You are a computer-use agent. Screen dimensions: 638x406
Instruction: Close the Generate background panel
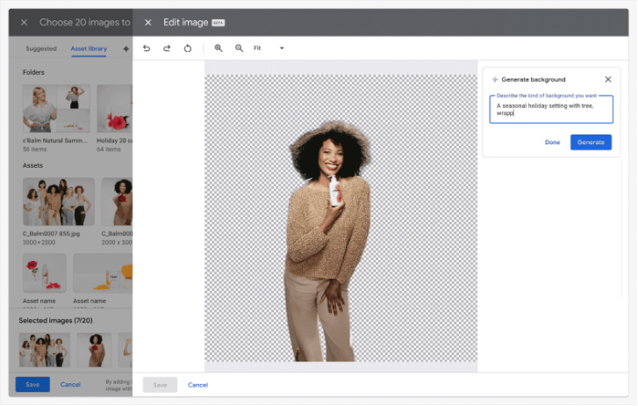point(608,79)
